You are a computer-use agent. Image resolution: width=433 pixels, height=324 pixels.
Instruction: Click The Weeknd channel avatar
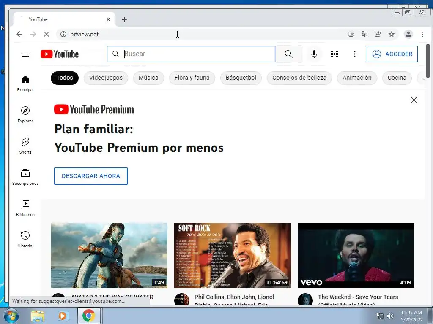point(305,300)
